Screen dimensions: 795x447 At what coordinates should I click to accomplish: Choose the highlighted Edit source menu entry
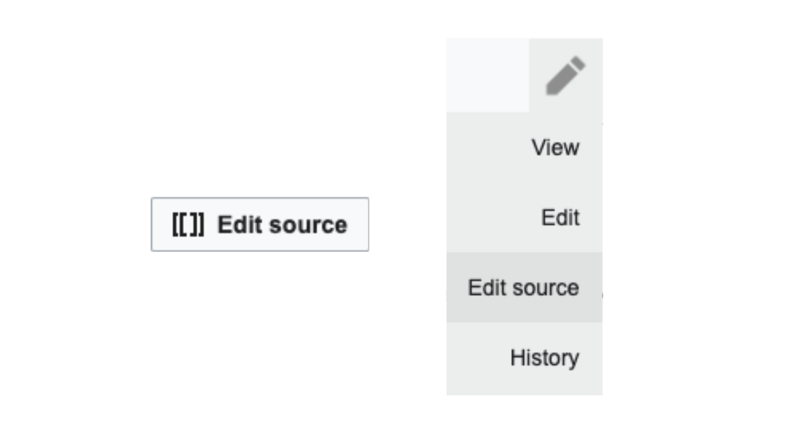click(523, 288)
